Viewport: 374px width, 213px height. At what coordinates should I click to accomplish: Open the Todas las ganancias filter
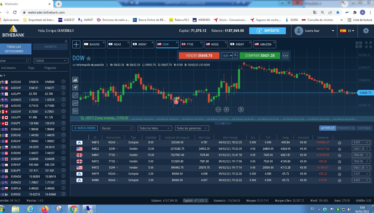(192, 128)
